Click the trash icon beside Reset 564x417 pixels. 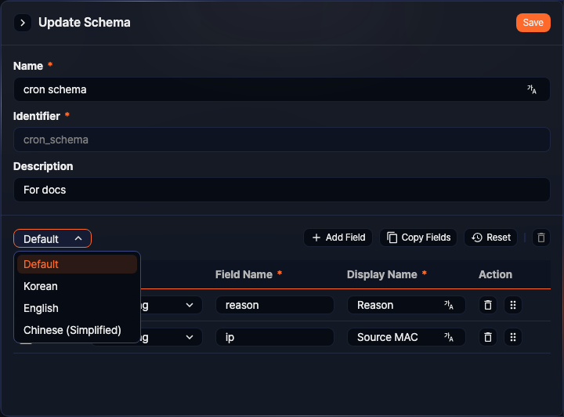pos(541,238)
